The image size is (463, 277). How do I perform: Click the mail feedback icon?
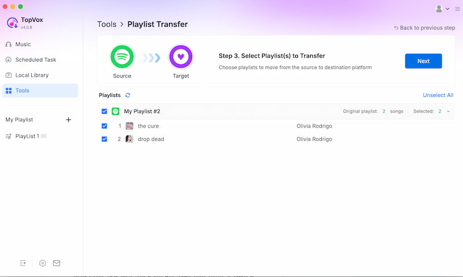[x=56, y=263]
